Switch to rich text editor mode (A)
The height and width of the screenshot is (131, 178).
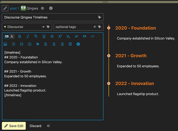(x=12, y=36)
